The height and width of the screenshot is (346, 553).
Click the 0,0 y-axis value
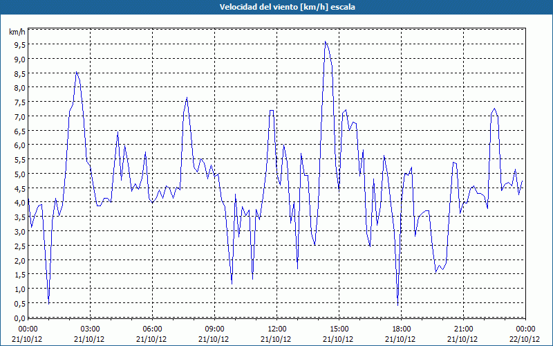coord(20,318)
